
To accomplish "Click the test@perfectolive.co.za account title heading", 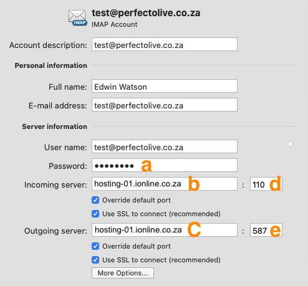I will point(146,13).
